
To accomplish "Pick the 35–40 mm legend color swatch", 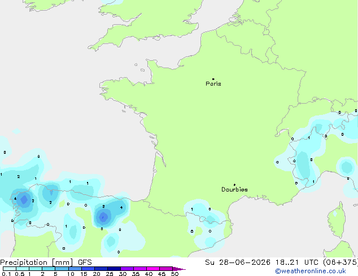I will [140, 269].
